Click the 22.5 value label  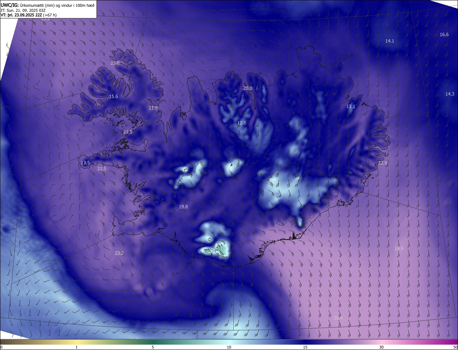(x=102, y=169)
